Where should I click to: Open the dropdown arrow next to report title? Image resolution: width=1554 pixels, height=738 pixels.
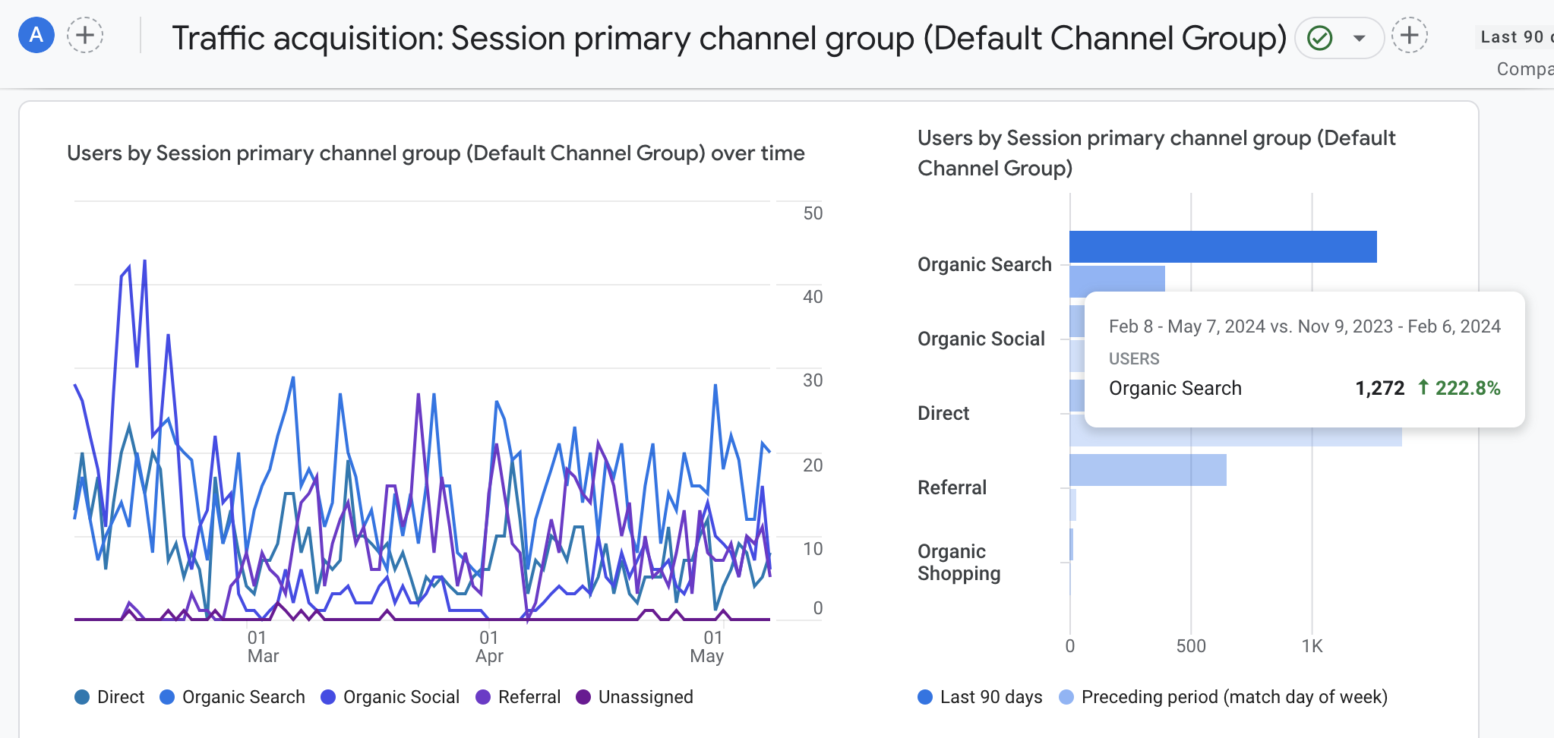1359,38
